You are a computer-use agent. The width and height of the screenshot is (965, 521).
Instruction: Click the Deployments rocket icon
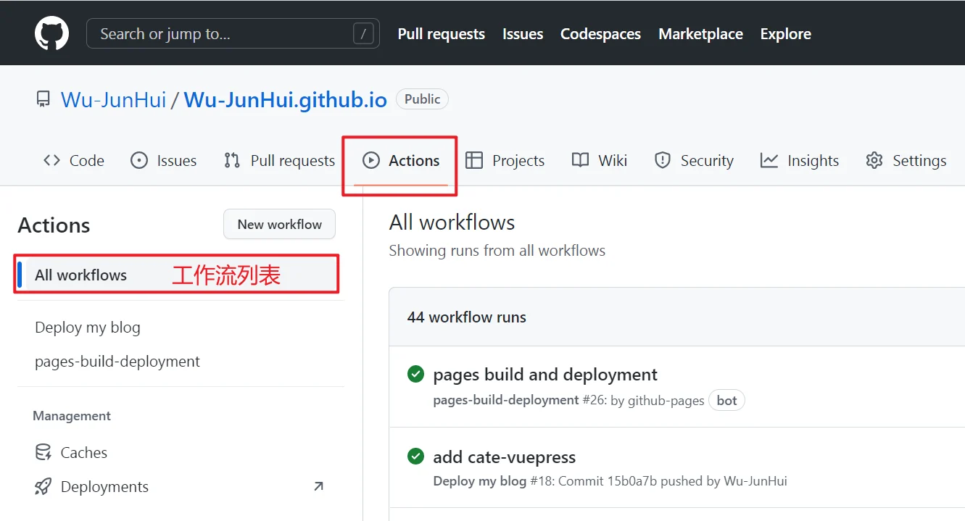[x=44, y=487]
